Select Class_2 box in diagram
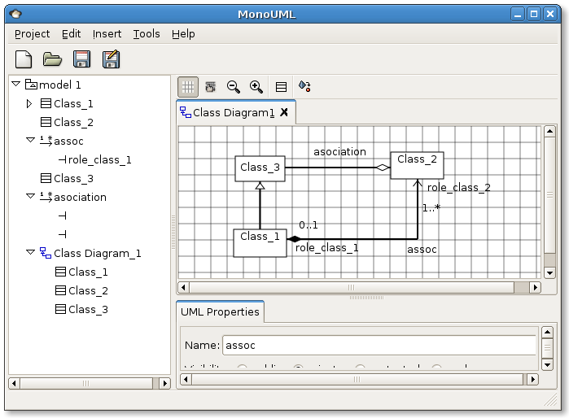This screenshot has width=569, height=418. point(417,165)
